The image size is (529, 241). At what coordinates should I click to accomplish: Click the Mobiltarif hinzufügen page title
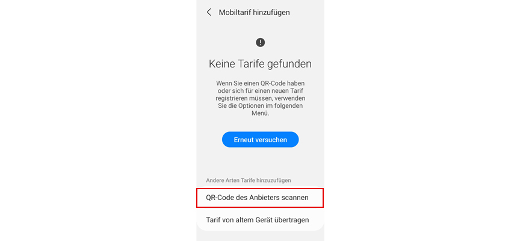pyautogui.click(x=254, y=13)
